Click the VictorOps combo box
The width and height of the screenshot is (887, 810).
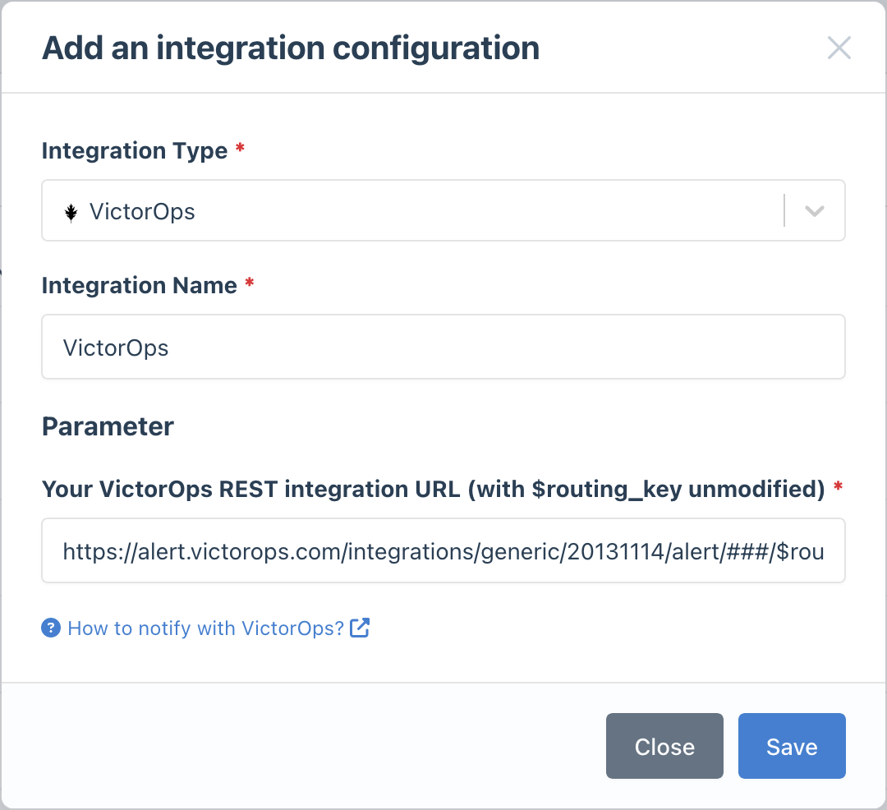[x=411, y=210]
